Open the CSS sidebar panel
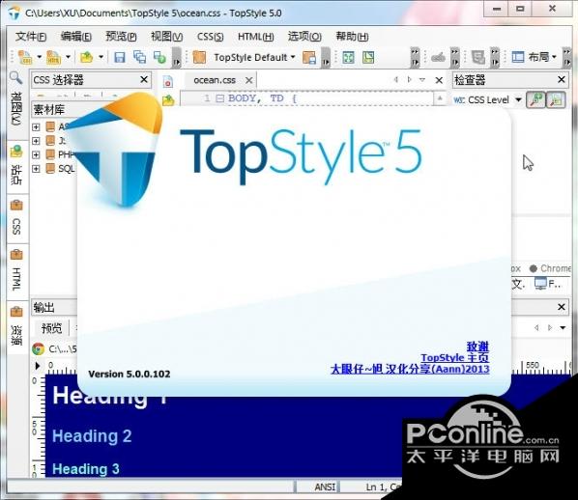The height and width of the screenshot is (500, 578). coord(16,218)
